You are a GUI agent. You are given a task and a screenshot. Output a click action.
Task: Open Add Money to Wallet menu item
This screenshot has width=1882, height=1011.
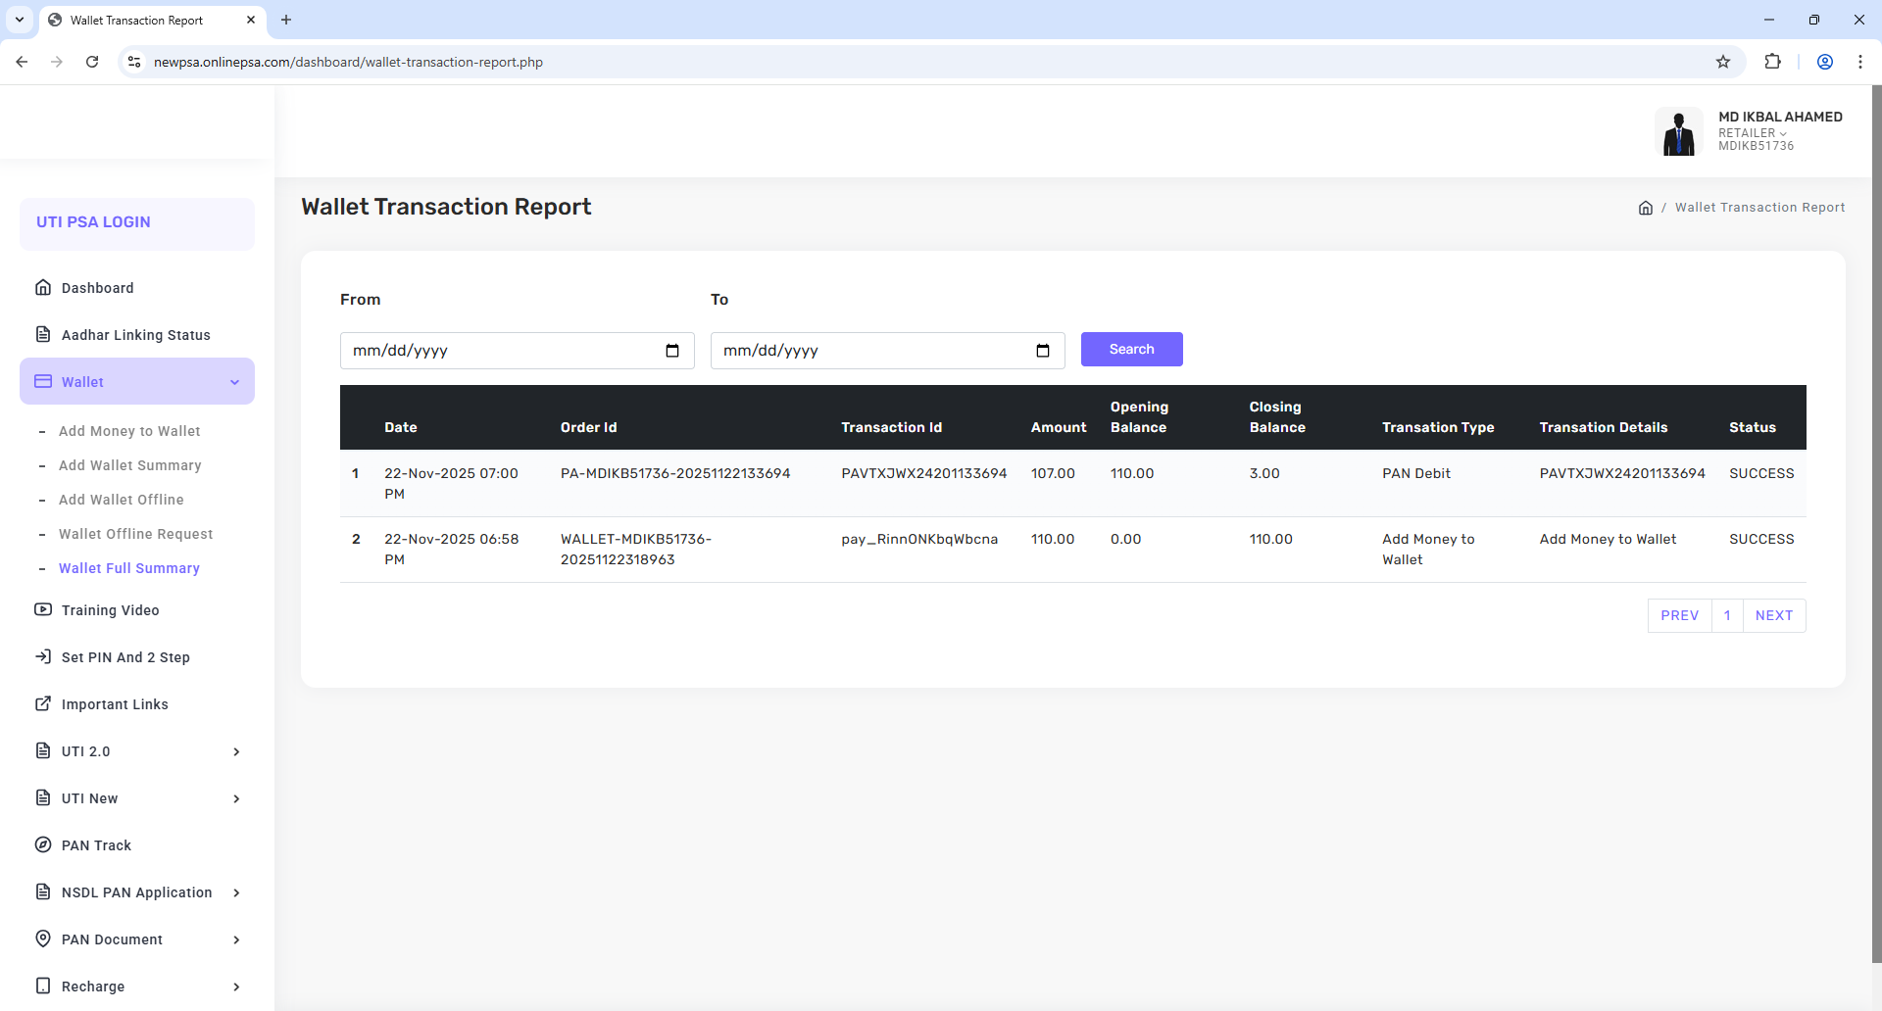(129, 431)
